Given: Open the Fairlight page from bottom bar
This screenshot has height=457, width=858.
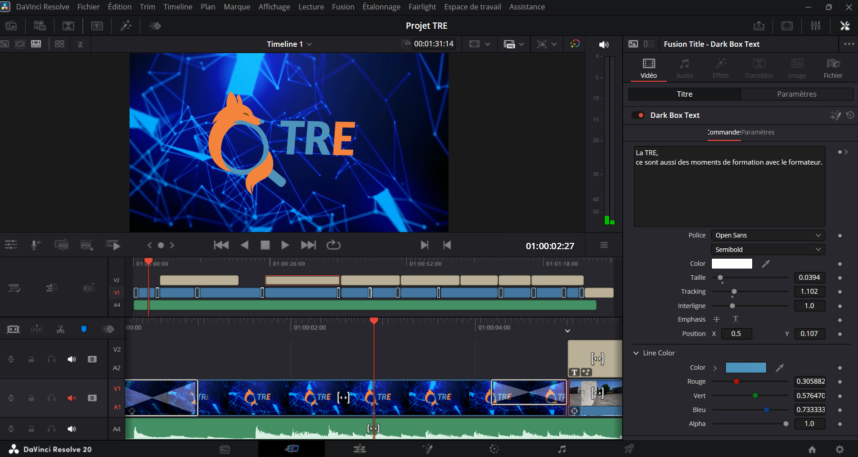Looking at the screenshot, I should pyautogui.click(x=562, y=449).
